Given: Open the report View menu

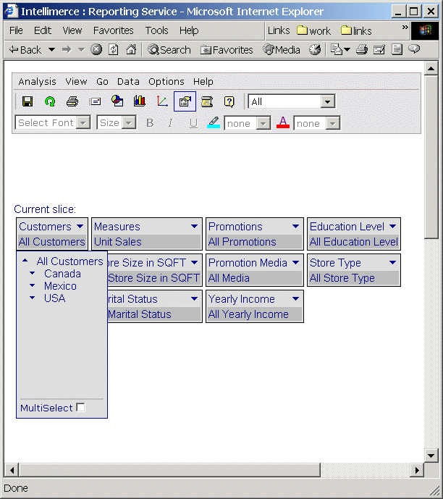Looking at the screenshot, I should tap(76, 82).
